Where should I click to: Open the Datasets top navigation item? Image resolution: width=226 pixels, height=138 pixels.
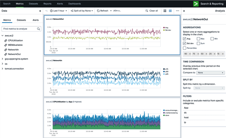coord(33,4)
